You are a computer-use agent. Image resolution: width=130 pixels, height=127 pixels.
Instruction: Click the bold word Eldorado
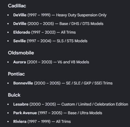click(x=22, y=32)
